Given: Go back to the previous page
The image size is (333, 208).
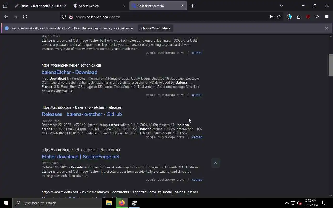Looking at the screenshot, I should [6, 17].
